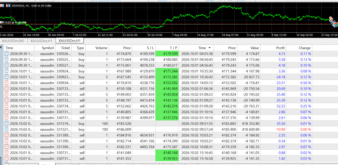Select the sell icon in the 4150.108 row
The width and height of the screenshot is (338, 165).
tap(6, 89)
